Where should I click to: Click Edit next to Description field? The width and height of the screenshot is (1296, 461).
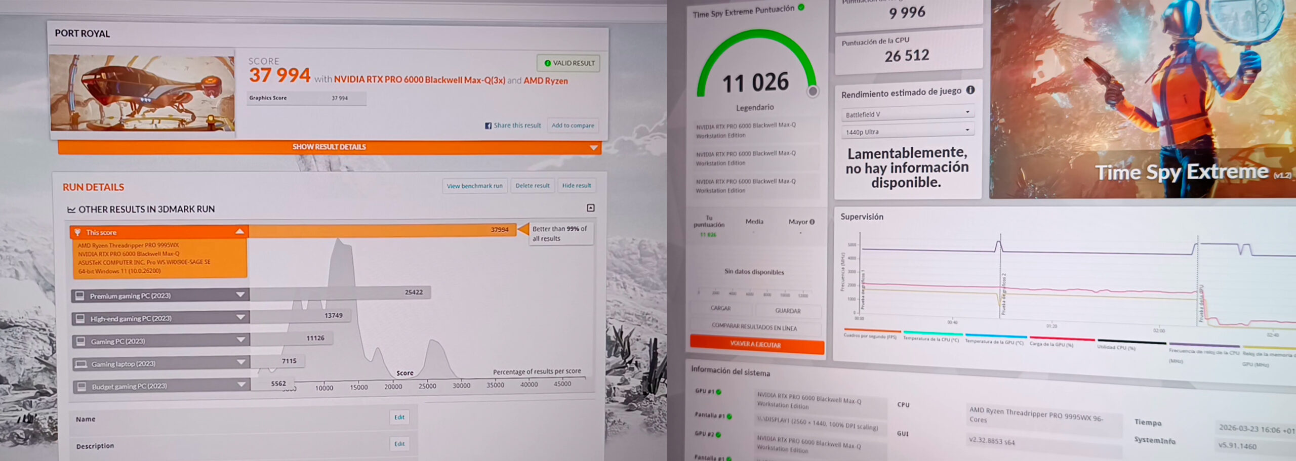coord(399,444)
